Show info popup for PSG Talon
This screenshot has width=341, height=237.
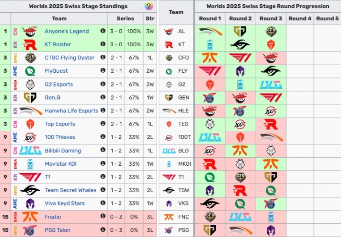tap(103, 230)
